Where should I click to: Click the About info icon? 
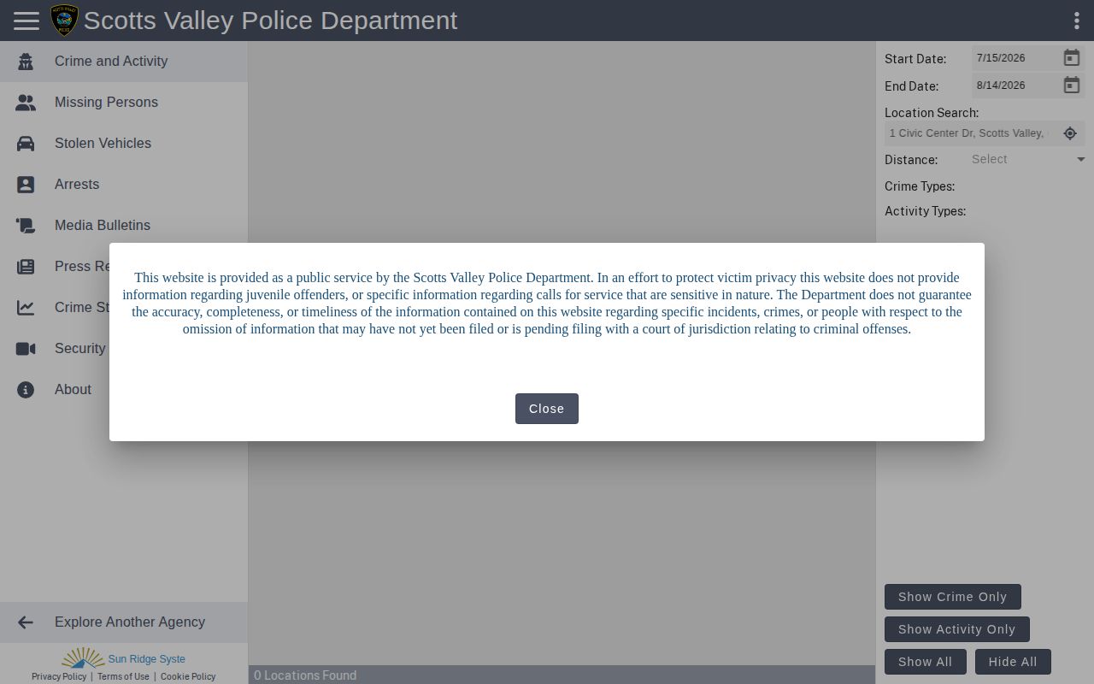point(26,390)
